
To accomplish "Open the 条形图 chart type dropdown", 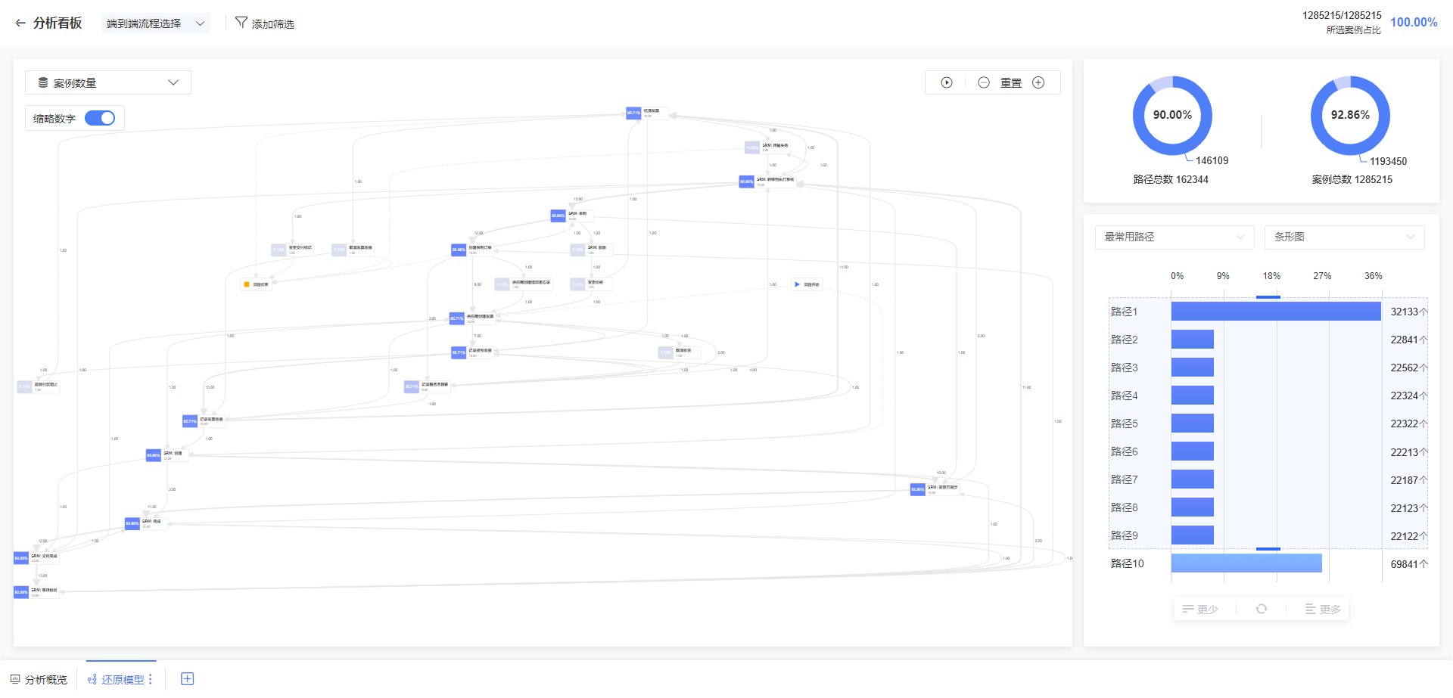I will [x=1344, y=237].
